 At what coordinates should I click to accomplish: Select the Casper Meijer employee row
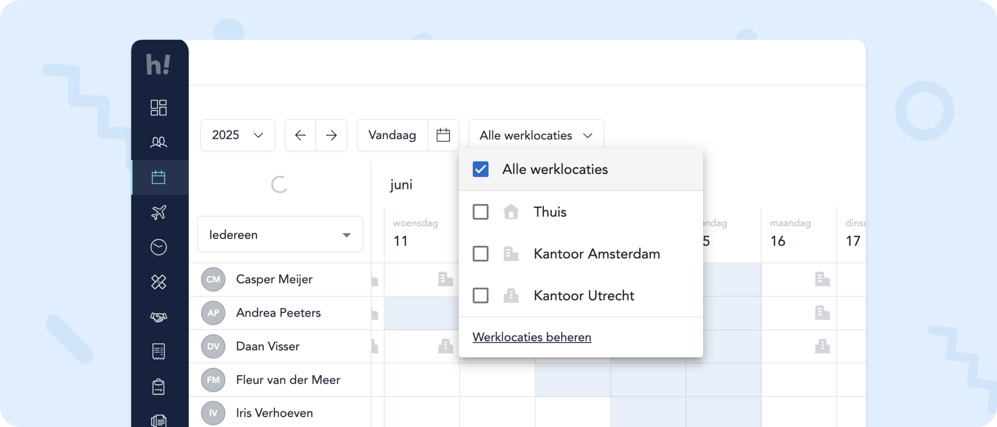274,279
